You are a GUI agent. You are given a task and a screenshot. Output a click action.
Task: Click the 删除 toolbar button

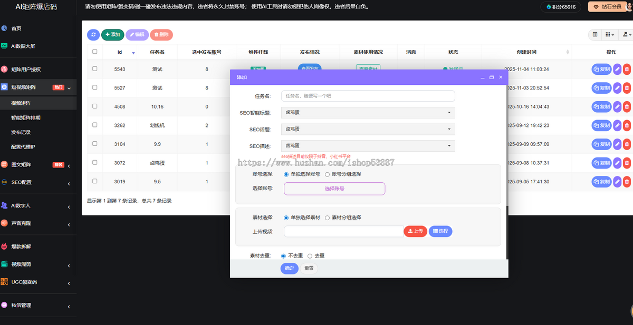point(161,34)
